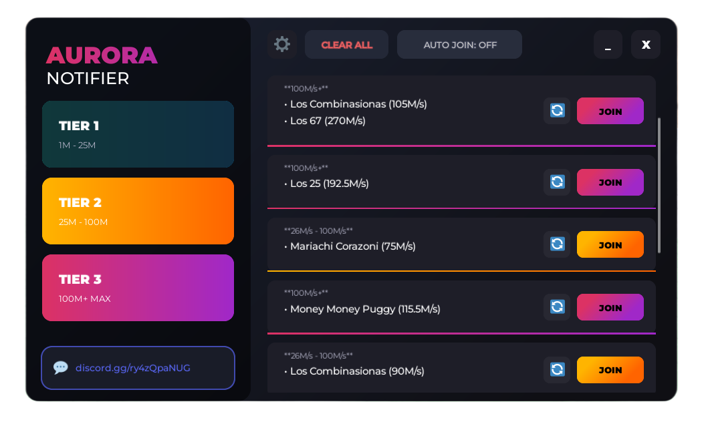Click the Discord chat bubble icon
706x424 pixels.
(61, 368)
